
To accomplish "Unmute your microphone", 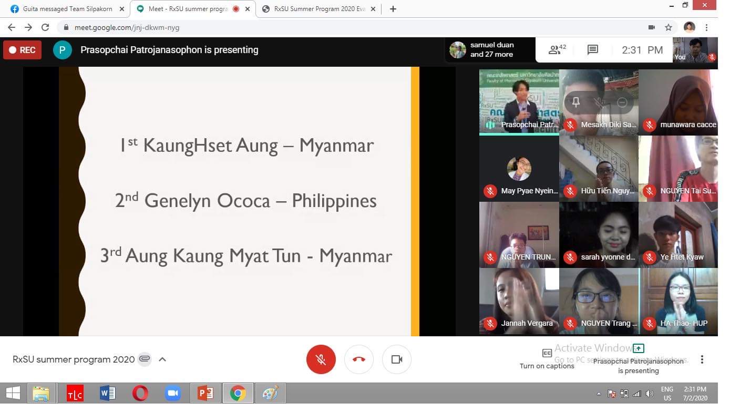I will [321, 359].
